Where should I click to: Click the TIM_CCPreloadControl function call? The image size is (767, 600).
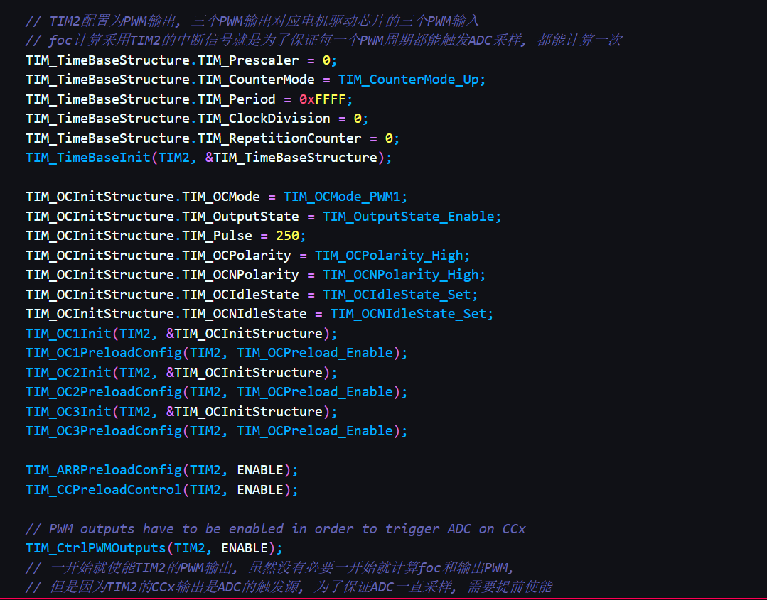click(x=104, y=489)
